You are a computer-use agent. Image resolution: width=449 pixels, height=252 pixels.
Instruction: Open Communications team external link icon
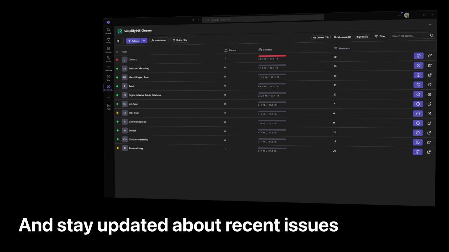tap(429, 123)
